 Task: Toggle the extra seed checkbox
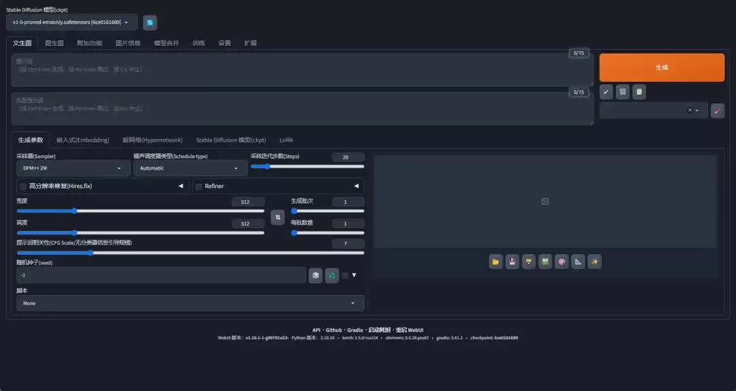345,275
